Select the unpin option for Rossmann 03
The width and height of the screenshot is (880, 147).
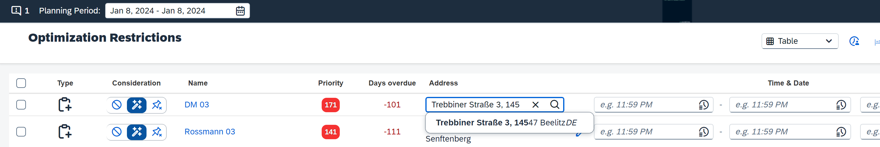(x=157, y=132)
